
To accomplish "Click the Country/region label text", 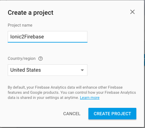I will click(22, 59).
